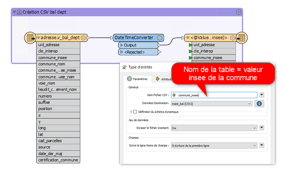Open the bookmark settings gear icon

point(238,12)
